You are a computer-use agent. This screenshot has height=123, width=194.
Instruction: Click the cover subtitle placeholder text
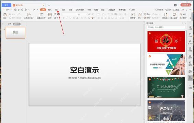click(85, 78)
